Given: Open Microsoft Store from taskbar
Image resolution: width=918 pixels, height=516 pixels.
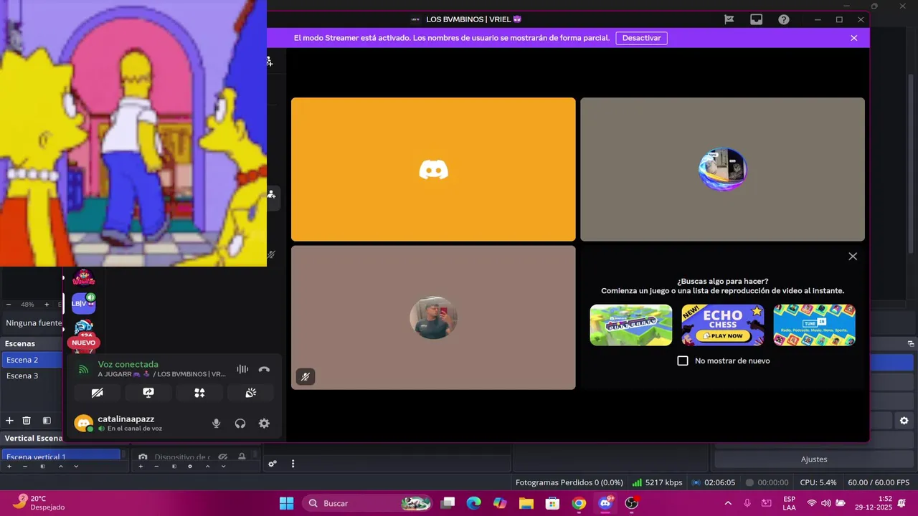Looking at the screenshot, I should coord(552,503).
